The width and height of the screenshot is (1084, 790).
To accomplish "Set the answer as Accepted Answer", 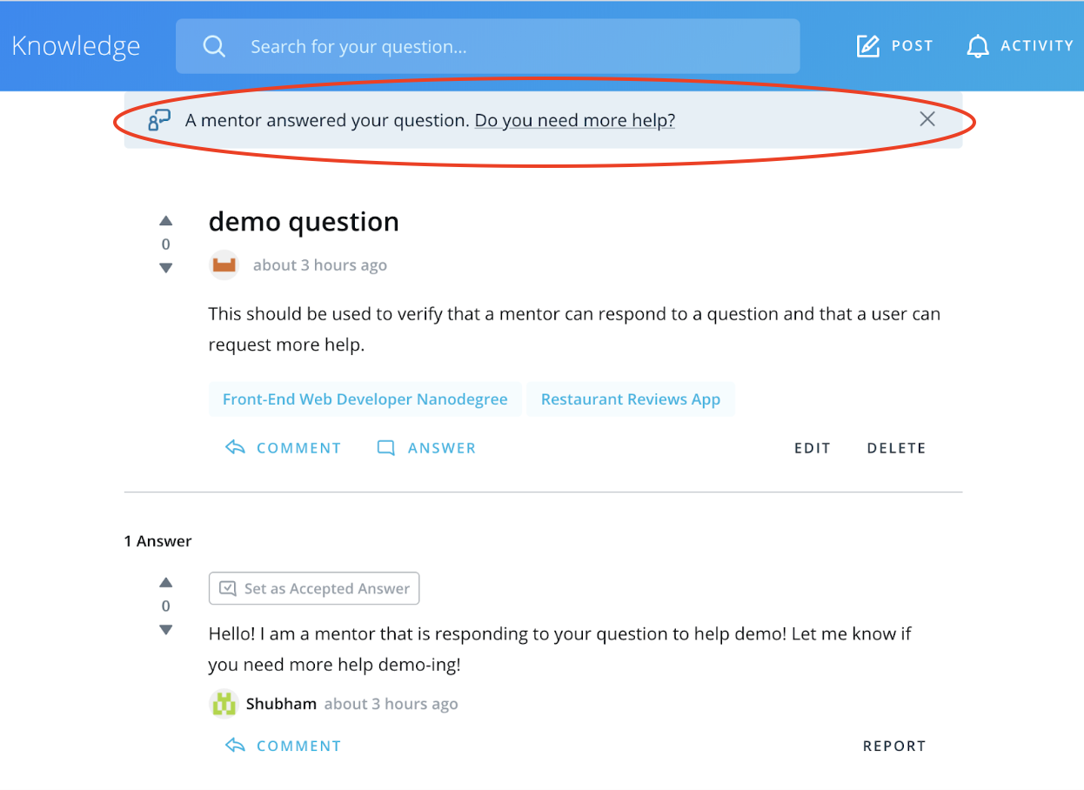I will pyautogui.click(x=314, y=588).
